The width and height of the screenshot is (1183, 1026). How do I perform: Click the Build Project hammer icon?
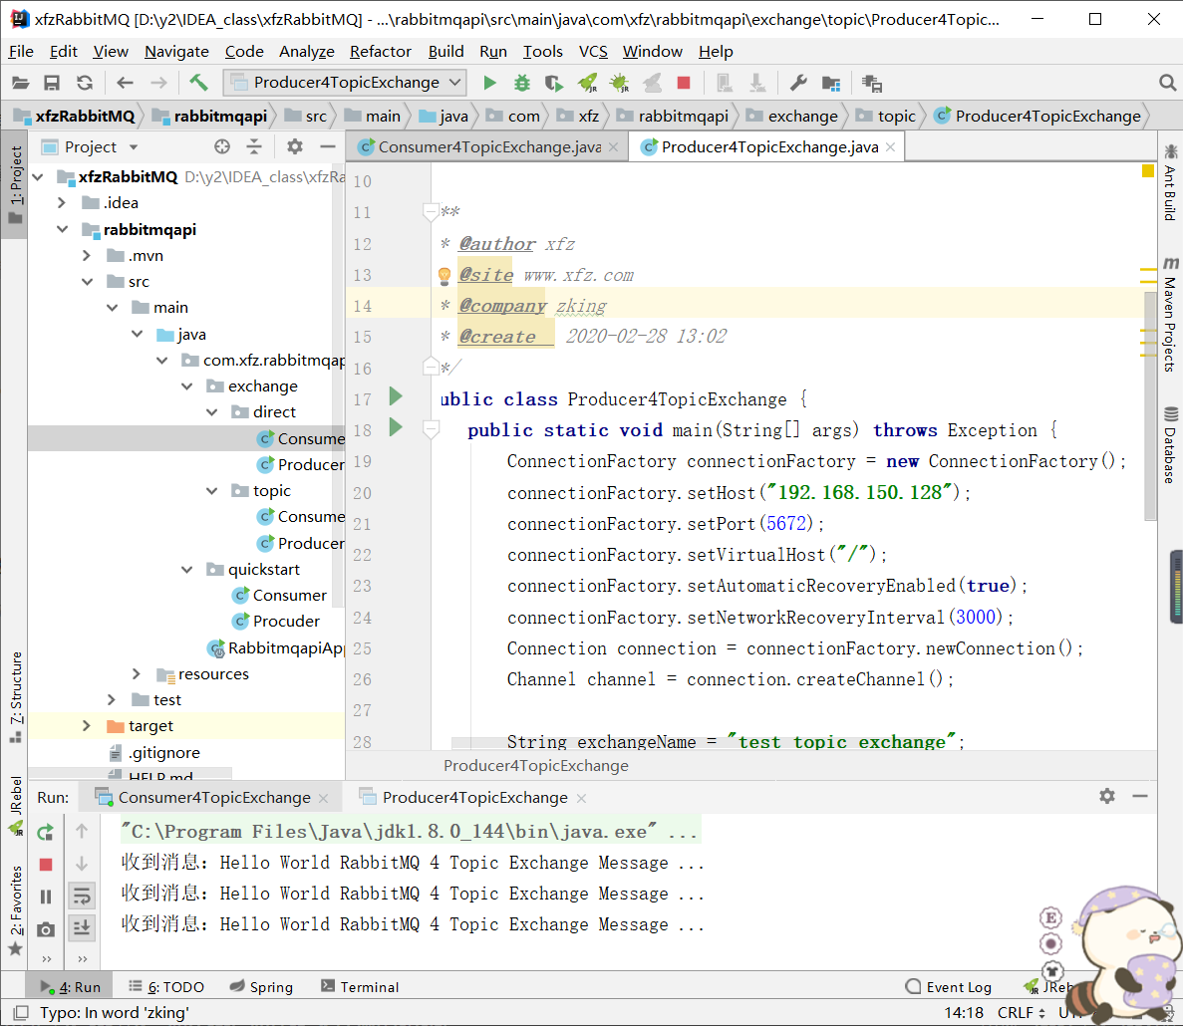(x=198, y=82)
